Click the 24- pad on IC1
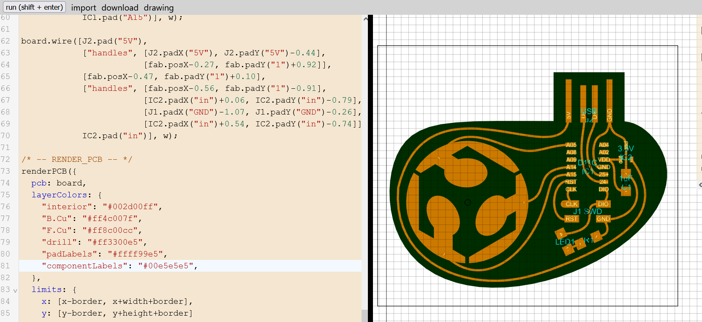702x322 pixels. (604, 182)
